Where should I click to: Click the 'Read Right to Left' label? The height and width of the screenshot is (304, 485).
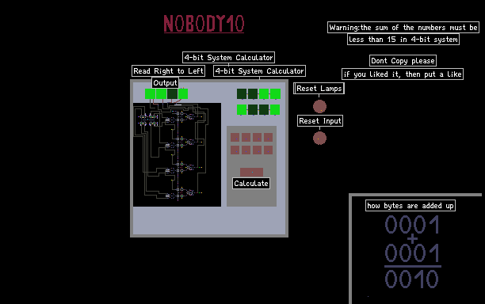168,71
